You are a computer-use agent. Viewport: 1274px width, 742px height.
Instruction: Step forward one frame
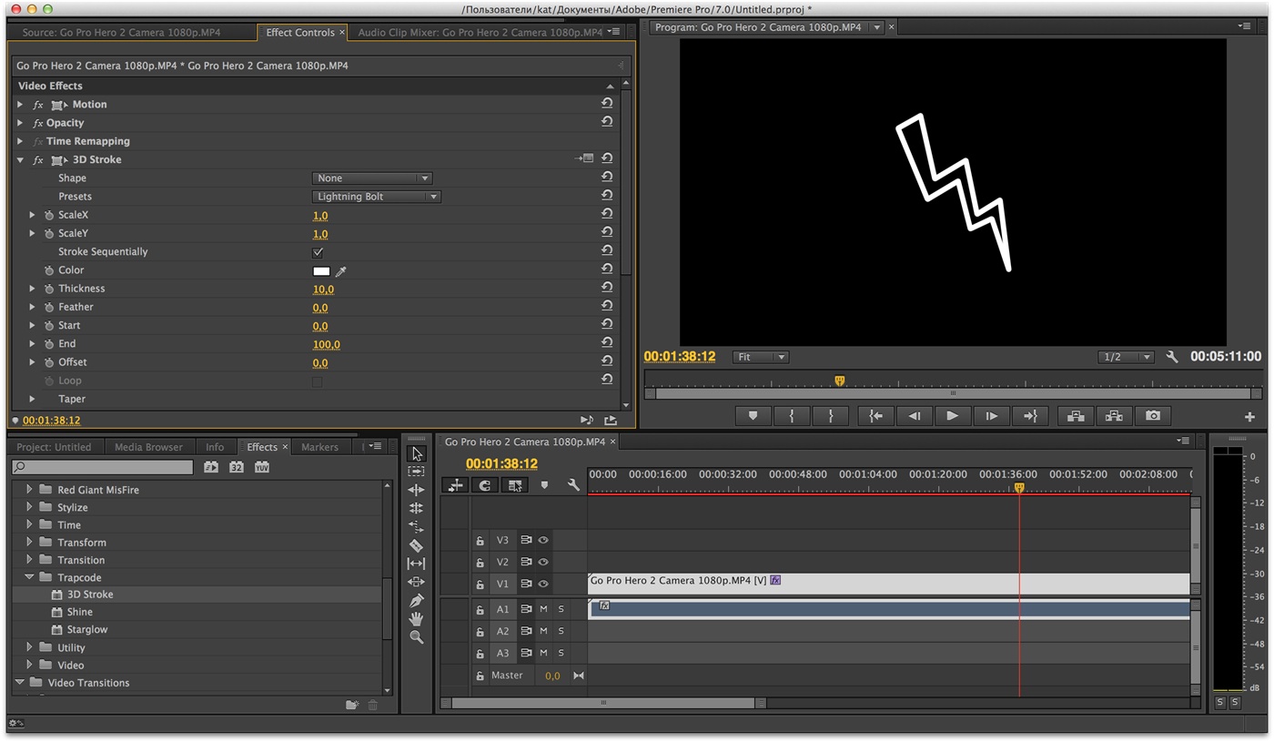[991, 416]
